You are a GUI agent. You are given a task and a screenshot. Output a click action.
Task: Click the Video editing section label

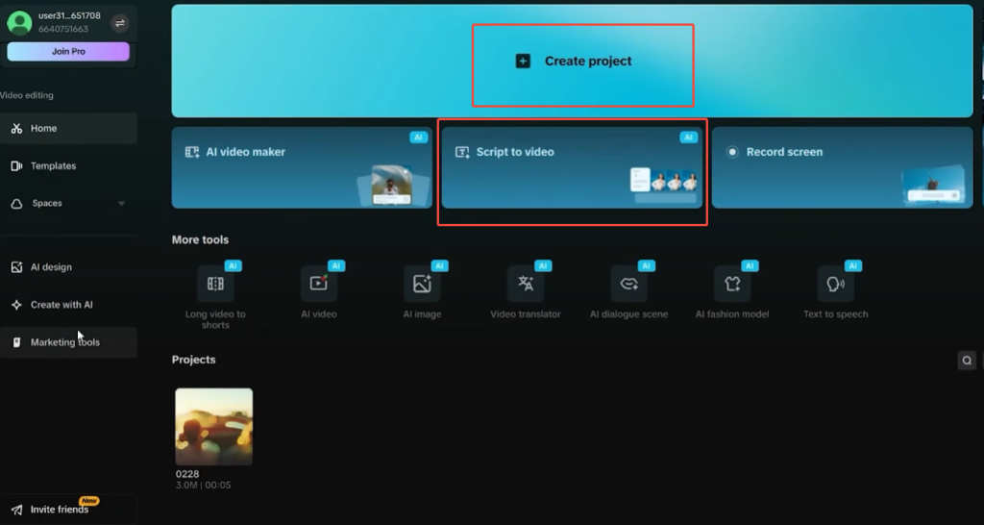point(26,95)
